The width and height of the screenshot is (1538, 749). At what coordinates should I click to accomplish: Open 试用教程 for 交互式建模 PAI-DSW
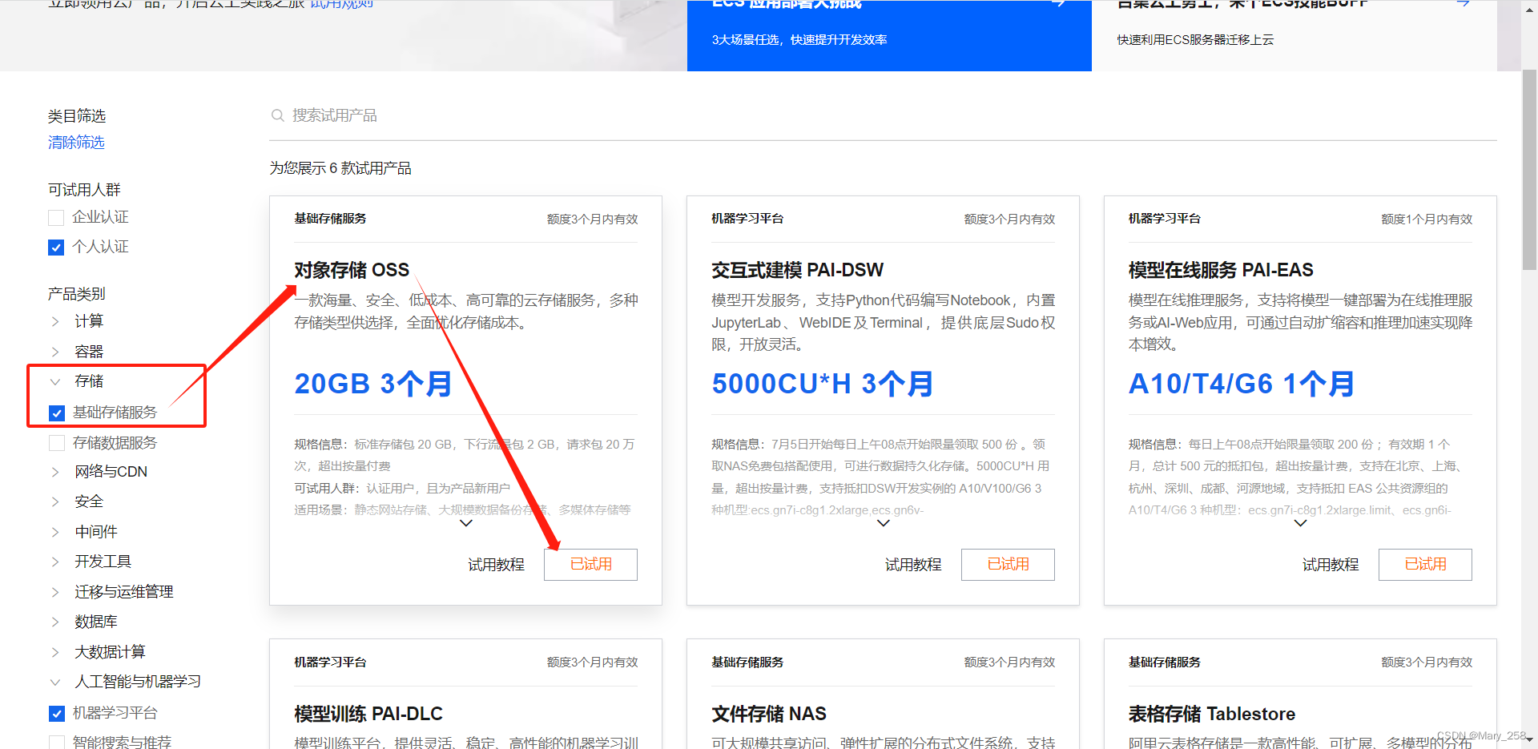tap(912, 564)
